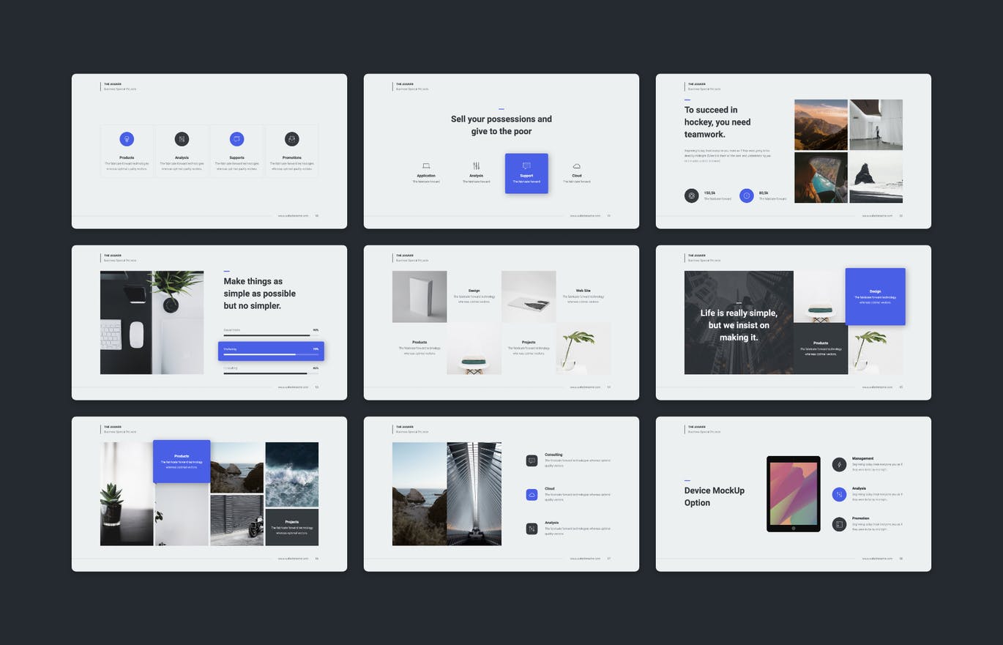Select the blue Supports chat icon
The height and width of the screenshot is (645, 1003).
(x=236, y=139)
